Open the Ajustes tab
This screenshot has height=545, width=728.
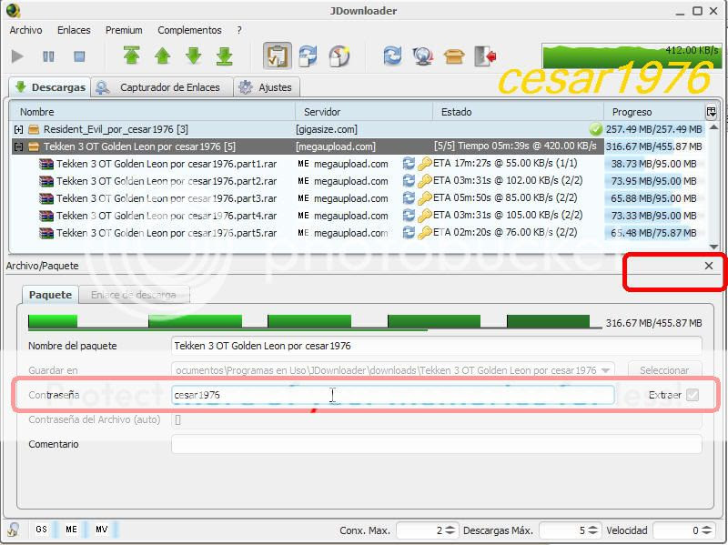point(266,87)
